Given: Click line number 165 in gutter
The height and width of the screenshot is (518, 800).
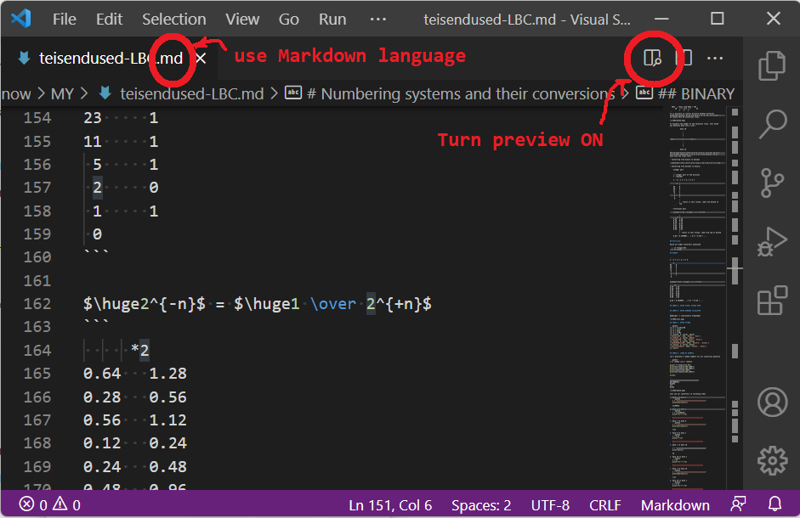Looking at the screenshot, I should pyautogui.click(x=37, y=374).
